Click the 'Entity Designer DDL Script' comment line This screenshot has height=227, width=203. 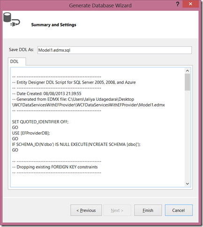coord(74,83)
